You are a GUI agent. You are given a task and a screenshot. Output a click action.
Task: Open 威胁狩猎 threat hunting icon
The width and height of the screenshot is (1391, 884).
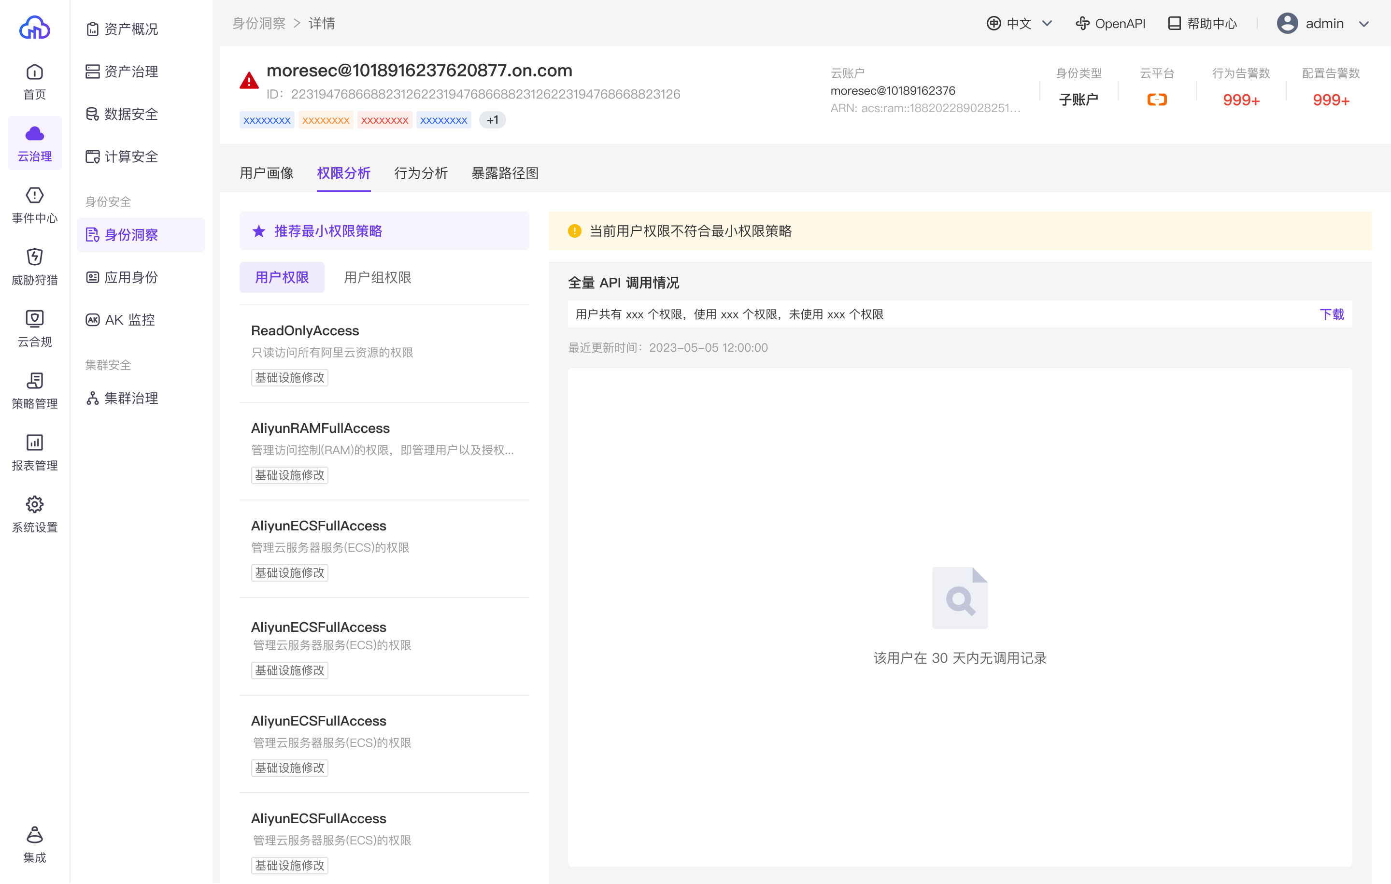[35, 257]
